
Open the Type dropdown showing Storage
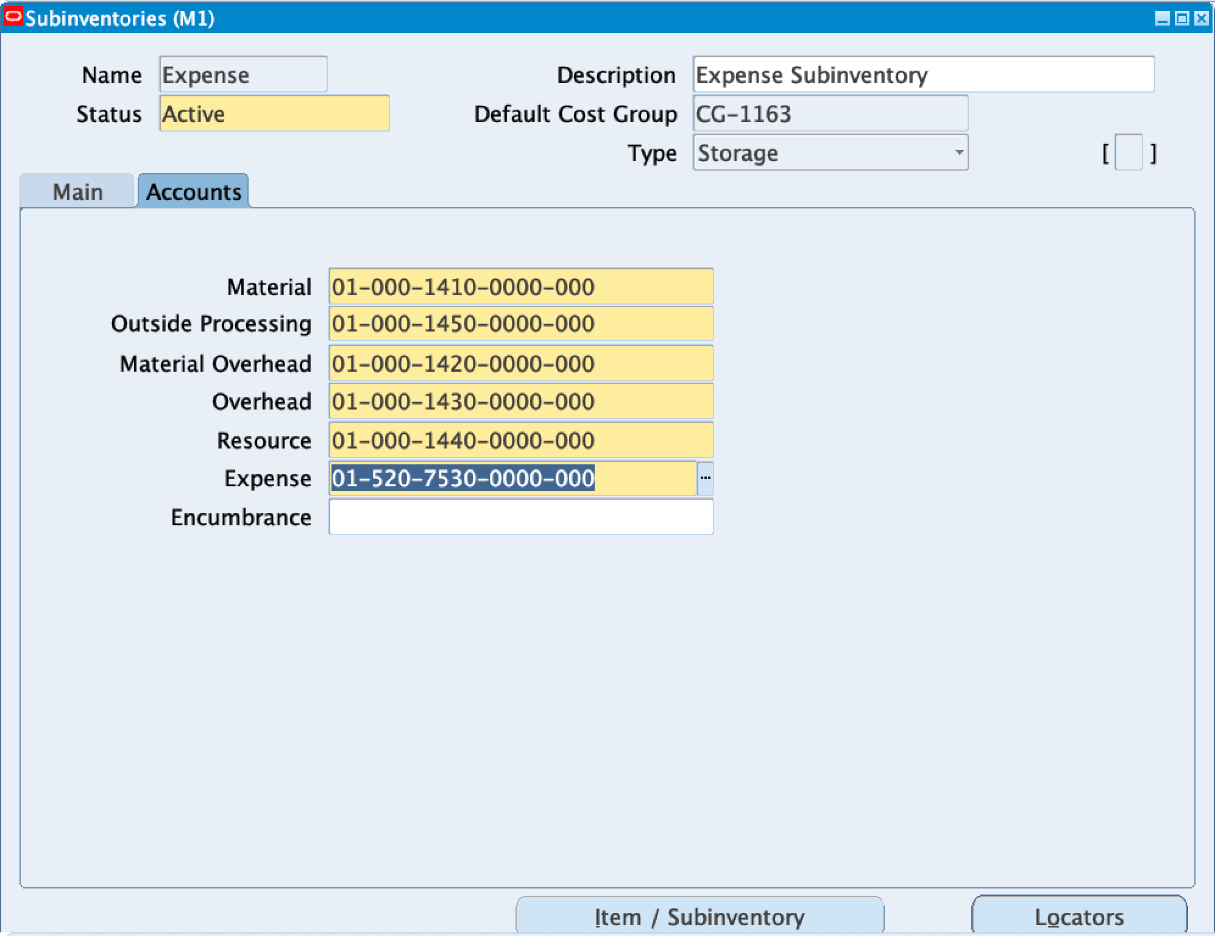tap(957, 152)
